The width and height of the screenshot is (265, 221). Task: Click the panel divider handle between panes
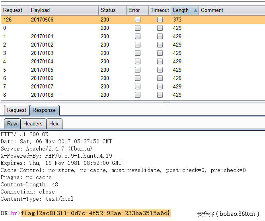[167, 102]
